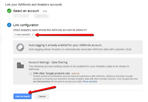Click the 'Auto-tagging is already enabled' heading
This screenshot has height=102, width=148.
(x=65, y=45)
